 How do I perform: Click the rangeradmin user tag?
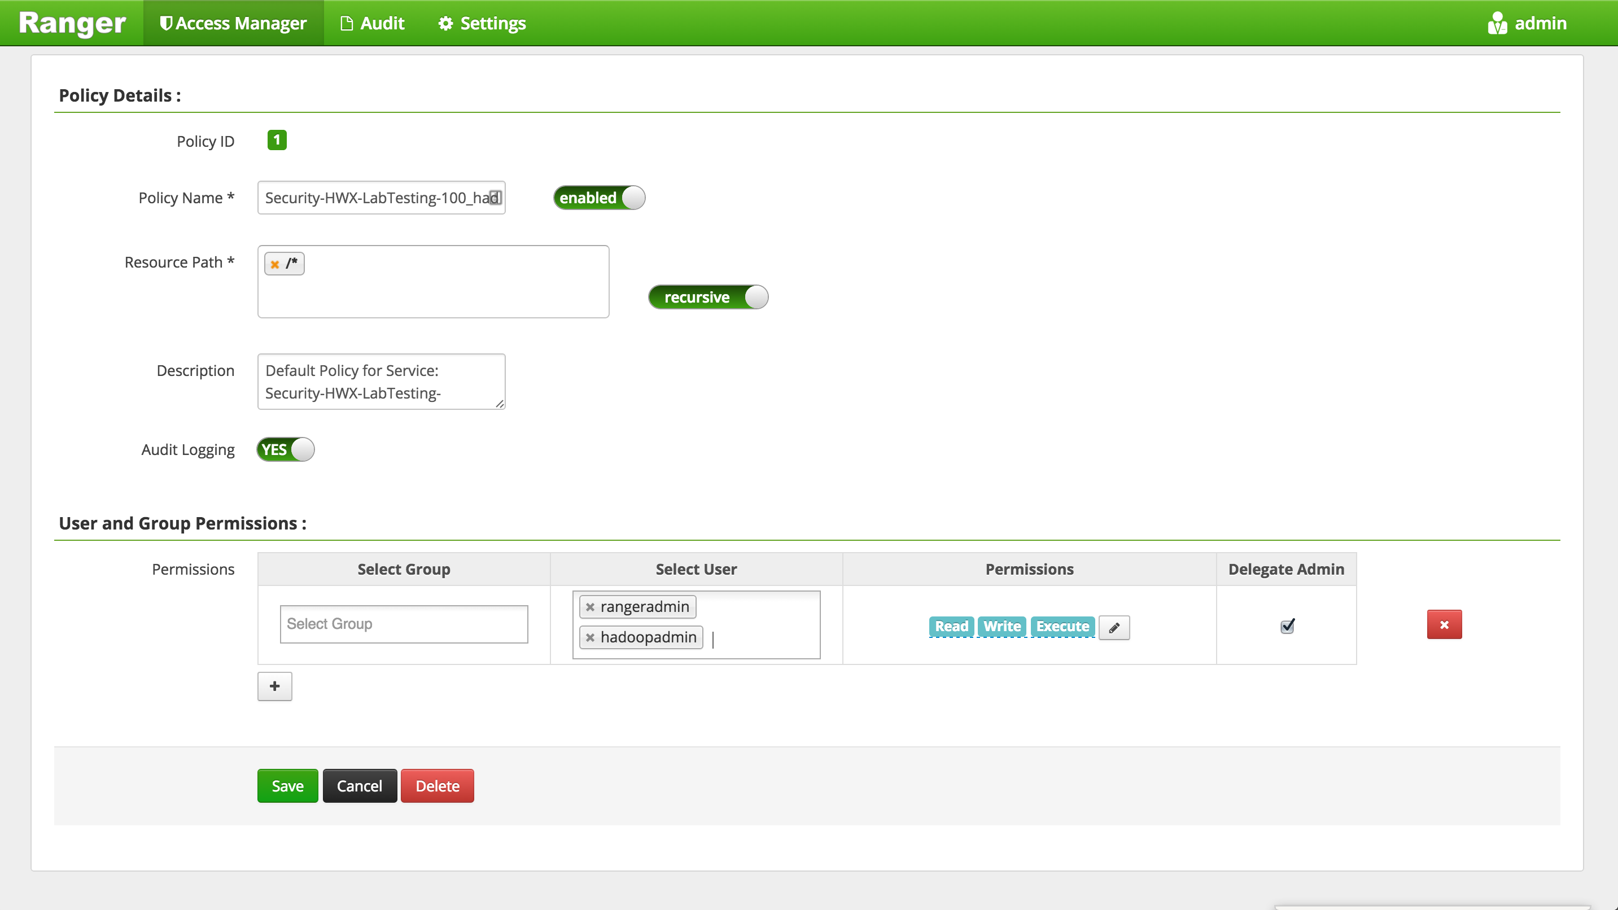click(637, 607)
